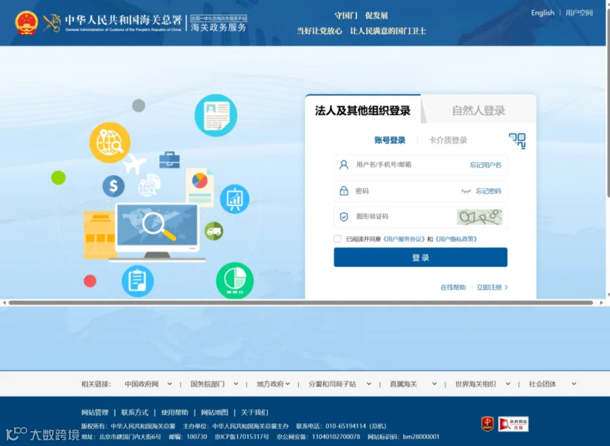Focus the username/phone/email input field
Viewport: 610px width, 446px height.
pos(420,165)
